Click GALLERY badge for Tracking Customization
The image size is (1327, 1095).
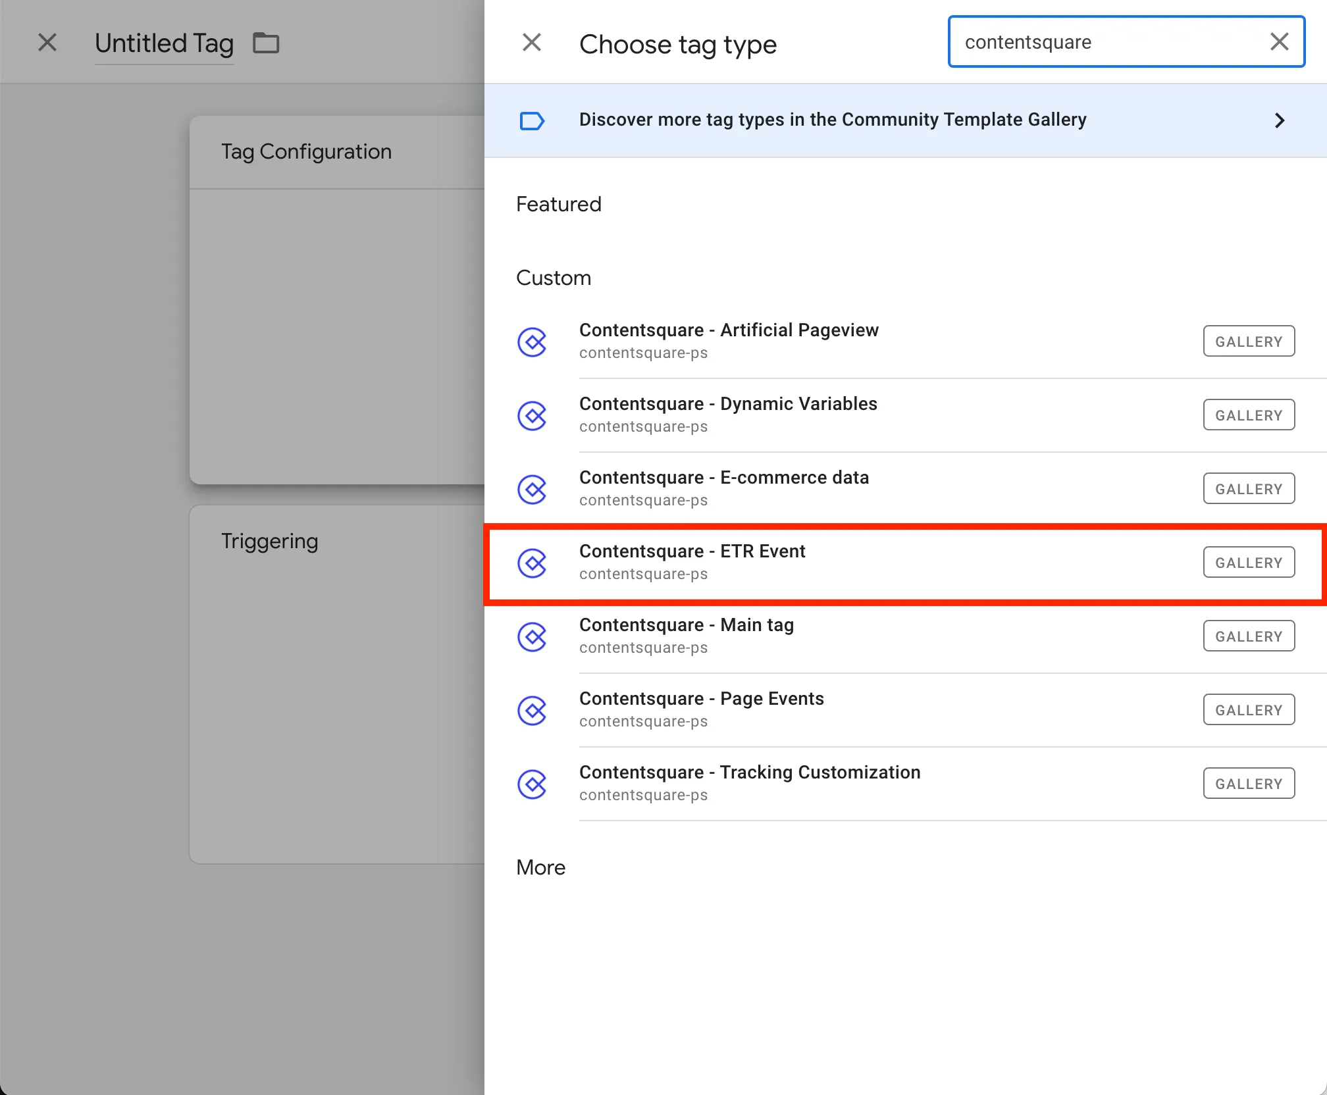tap(1249, 784)
